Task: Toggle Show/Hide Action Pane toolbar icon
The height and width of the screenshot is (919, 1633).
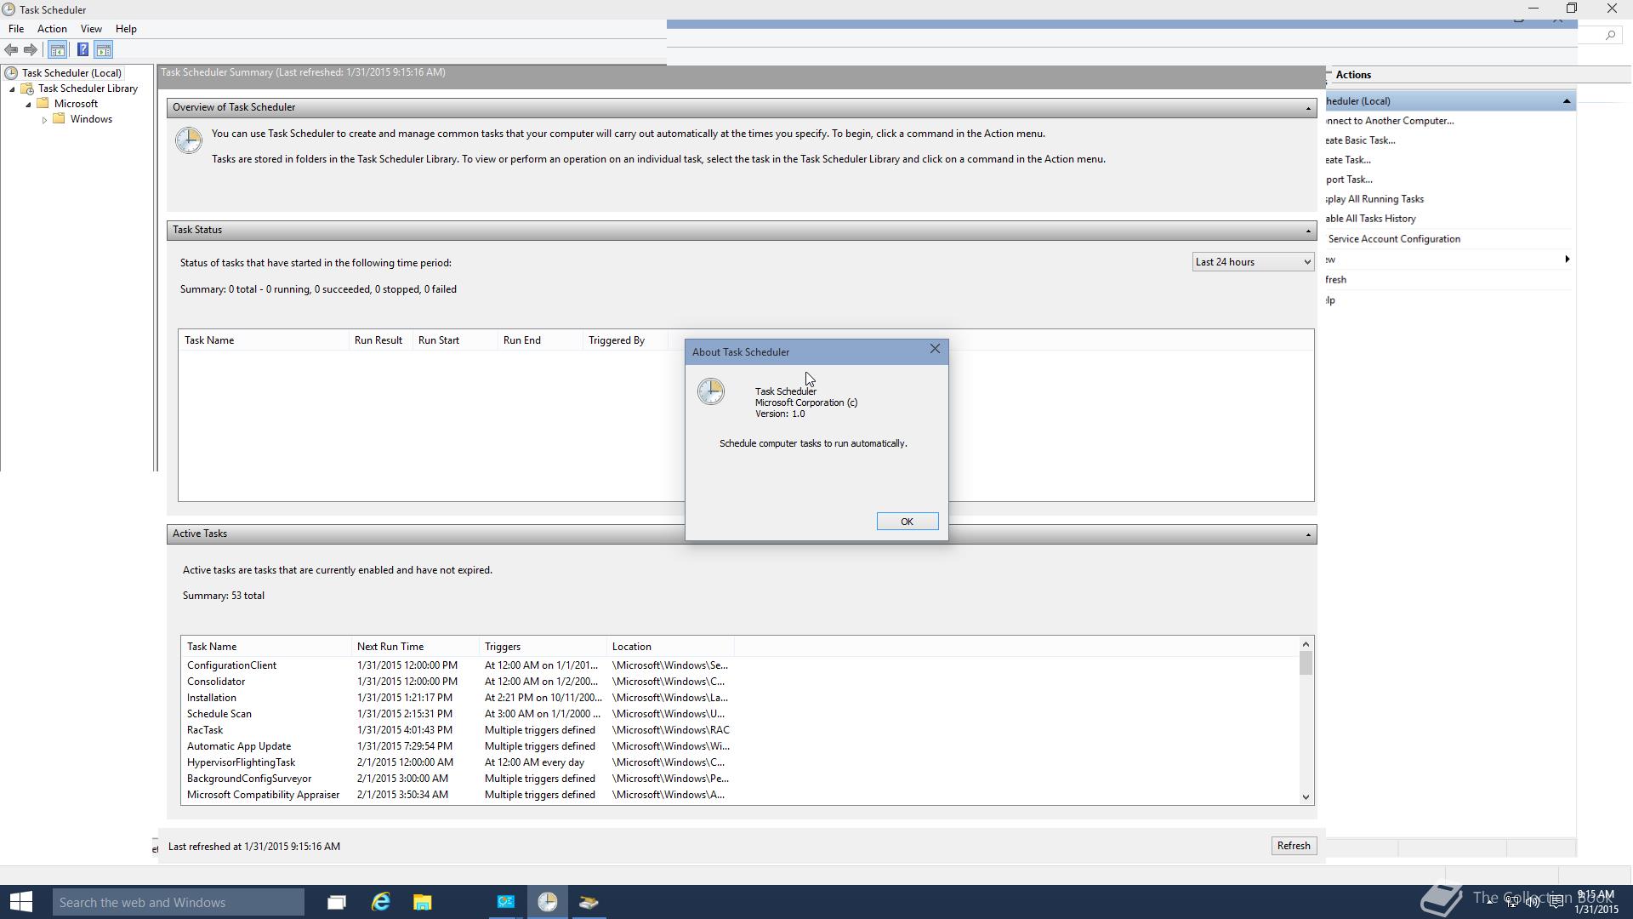Action: click(104, 50)
